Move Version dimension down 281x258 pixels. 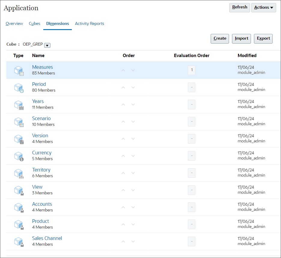coord(133,139)
